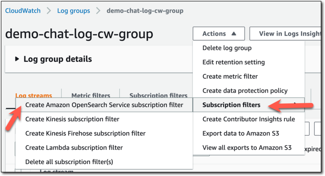The height and width of the screenshot is (176, 325).
Task: Switch to the Subscription filters tab
Action: tap(158, 95)
